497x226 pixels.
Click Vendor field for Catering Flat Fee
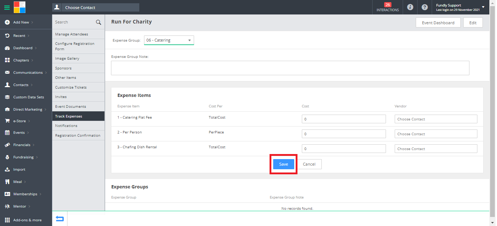(x=436, y=119)
